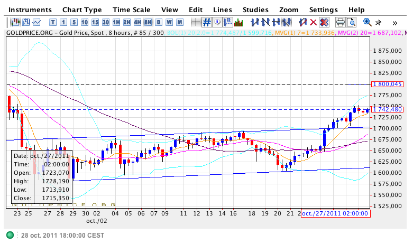Open print preview icon

coord(351,22)
